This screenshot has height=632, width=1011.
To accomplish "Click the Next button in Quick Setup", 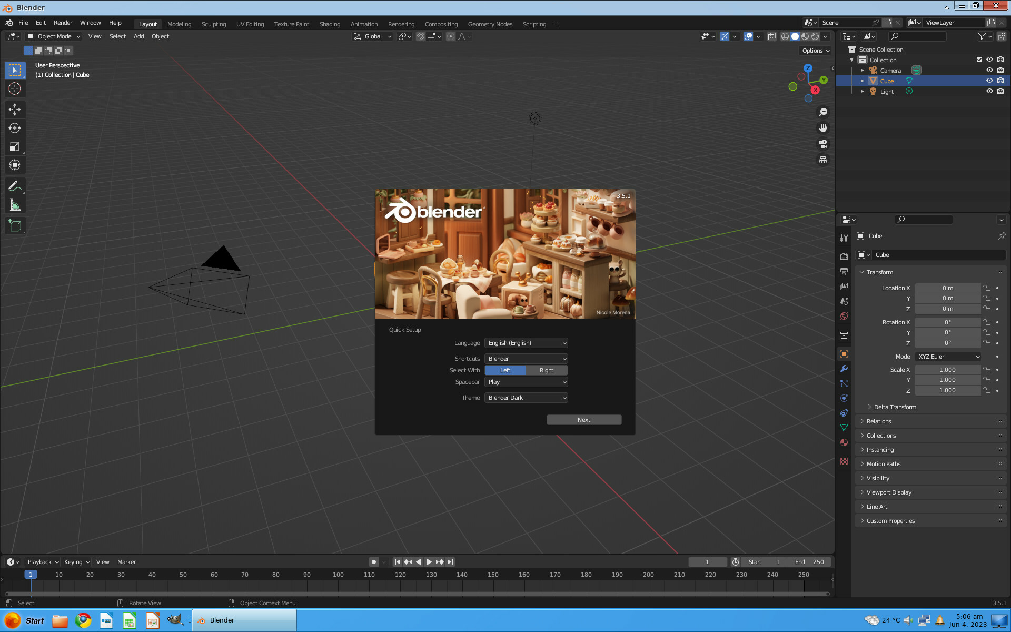I will (583, 420).
